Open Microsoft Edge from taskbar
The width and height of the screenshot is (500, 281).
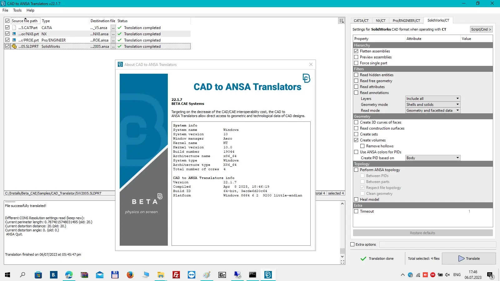(x=69, y=275)
